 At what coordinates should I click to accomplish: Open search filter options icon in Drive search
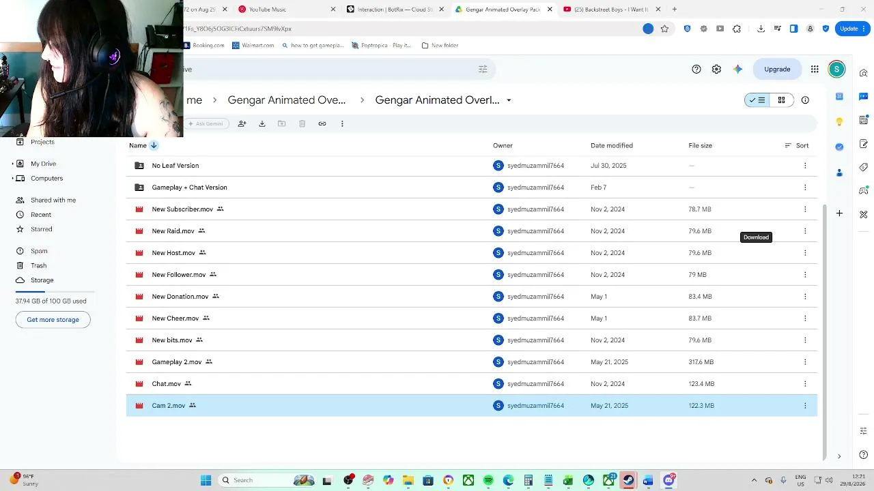pyautogui.click(x=483, y=69)
